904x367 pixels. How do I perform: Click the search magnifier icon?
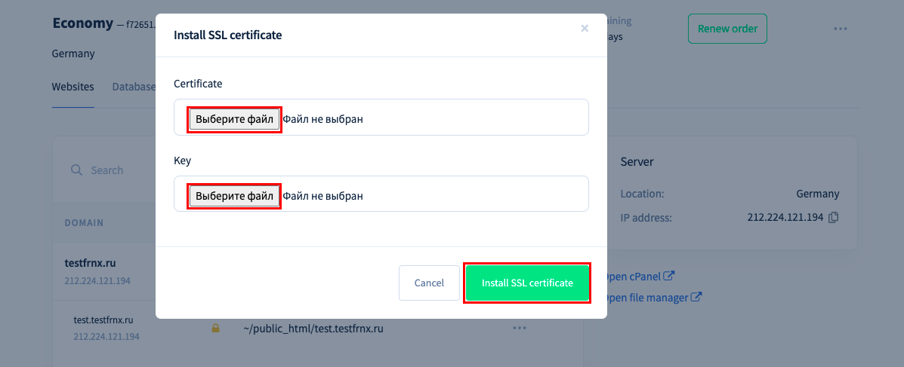pyautogui.click(x=76, y=170)
